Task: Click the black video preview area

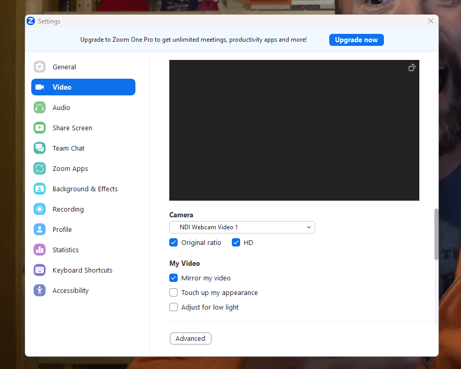Action: click(294, 130)
